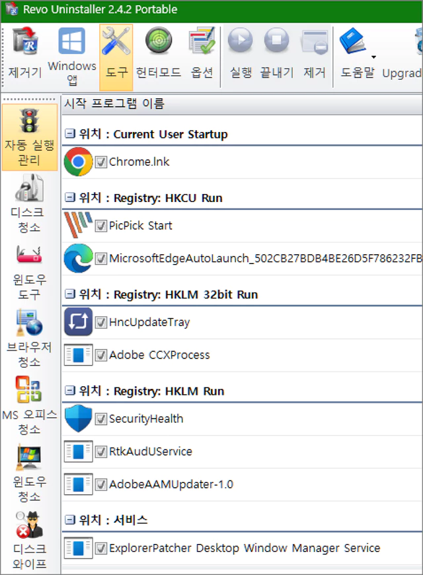Click the Microsoft Edge AutoLaunch icon
This screenshot has width=423, height=575.
pos(78,258)
